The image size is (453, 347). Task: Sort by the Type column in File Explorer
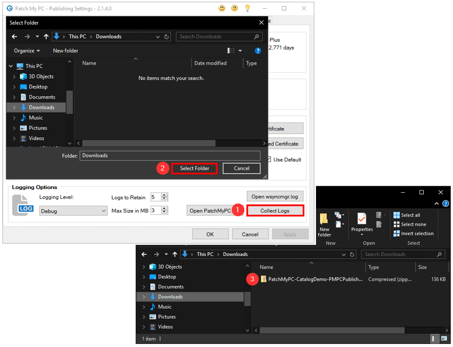pyautogui.click(x=373, y=267)
